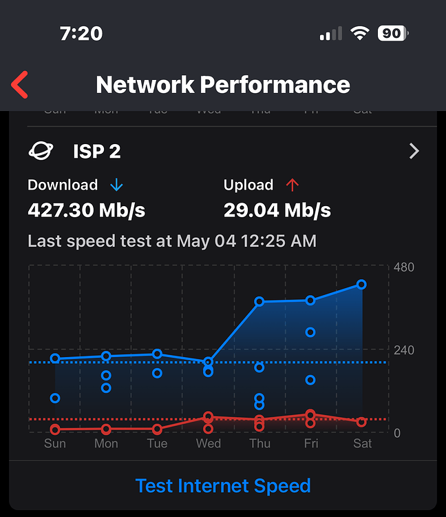Tap the red back arrow
This screenshot has height=517, width=446.
click(x=20, y=85)
